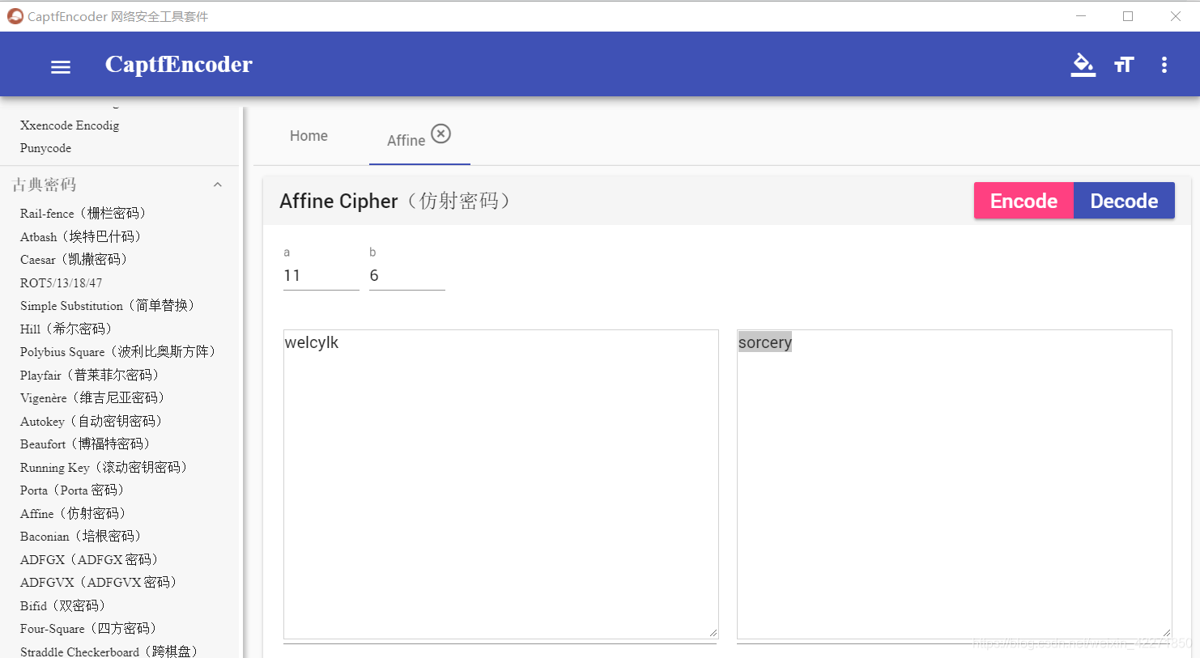This screenshot has height=658, width=1200.
Task: Click the Affine Cipher (仿射密码) heading
Action: (x=397, y=201)
